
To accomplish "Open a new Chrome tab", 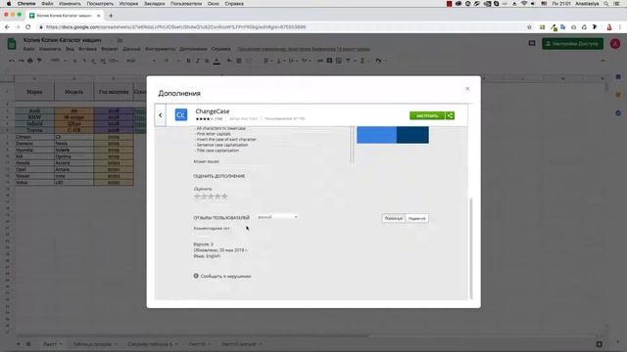I will (x=111, y=16).
